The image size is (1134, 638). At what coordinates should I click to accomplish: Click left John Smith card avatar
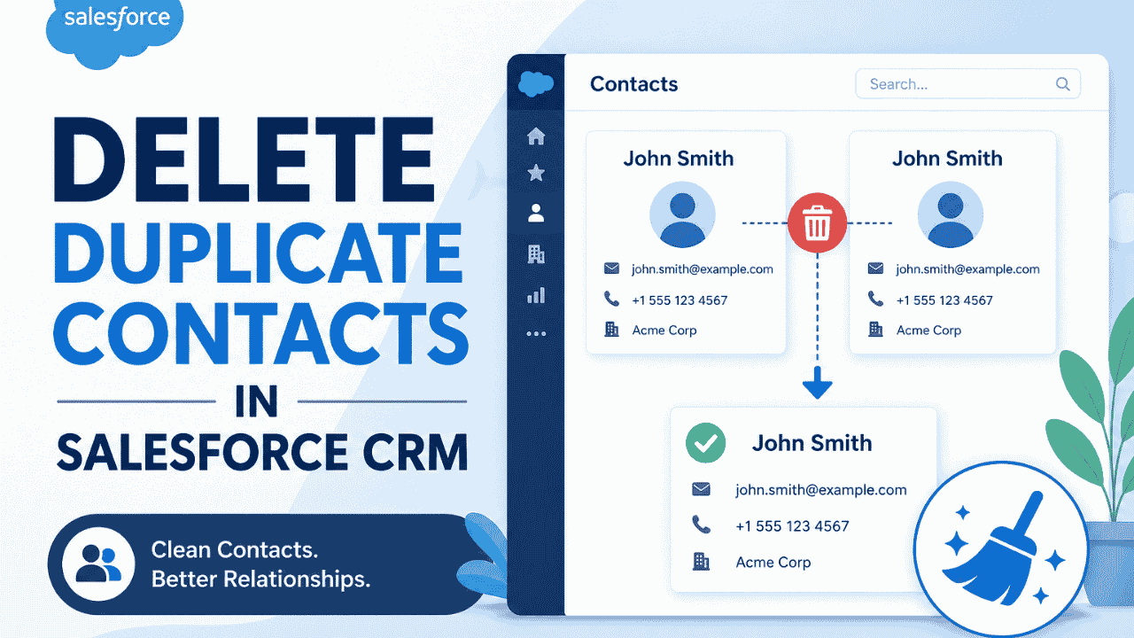click(682, 215)
